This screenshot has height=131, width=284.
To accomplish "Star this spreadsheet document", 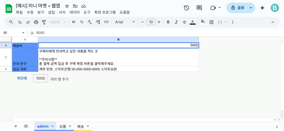I will (x=67, y=6).
